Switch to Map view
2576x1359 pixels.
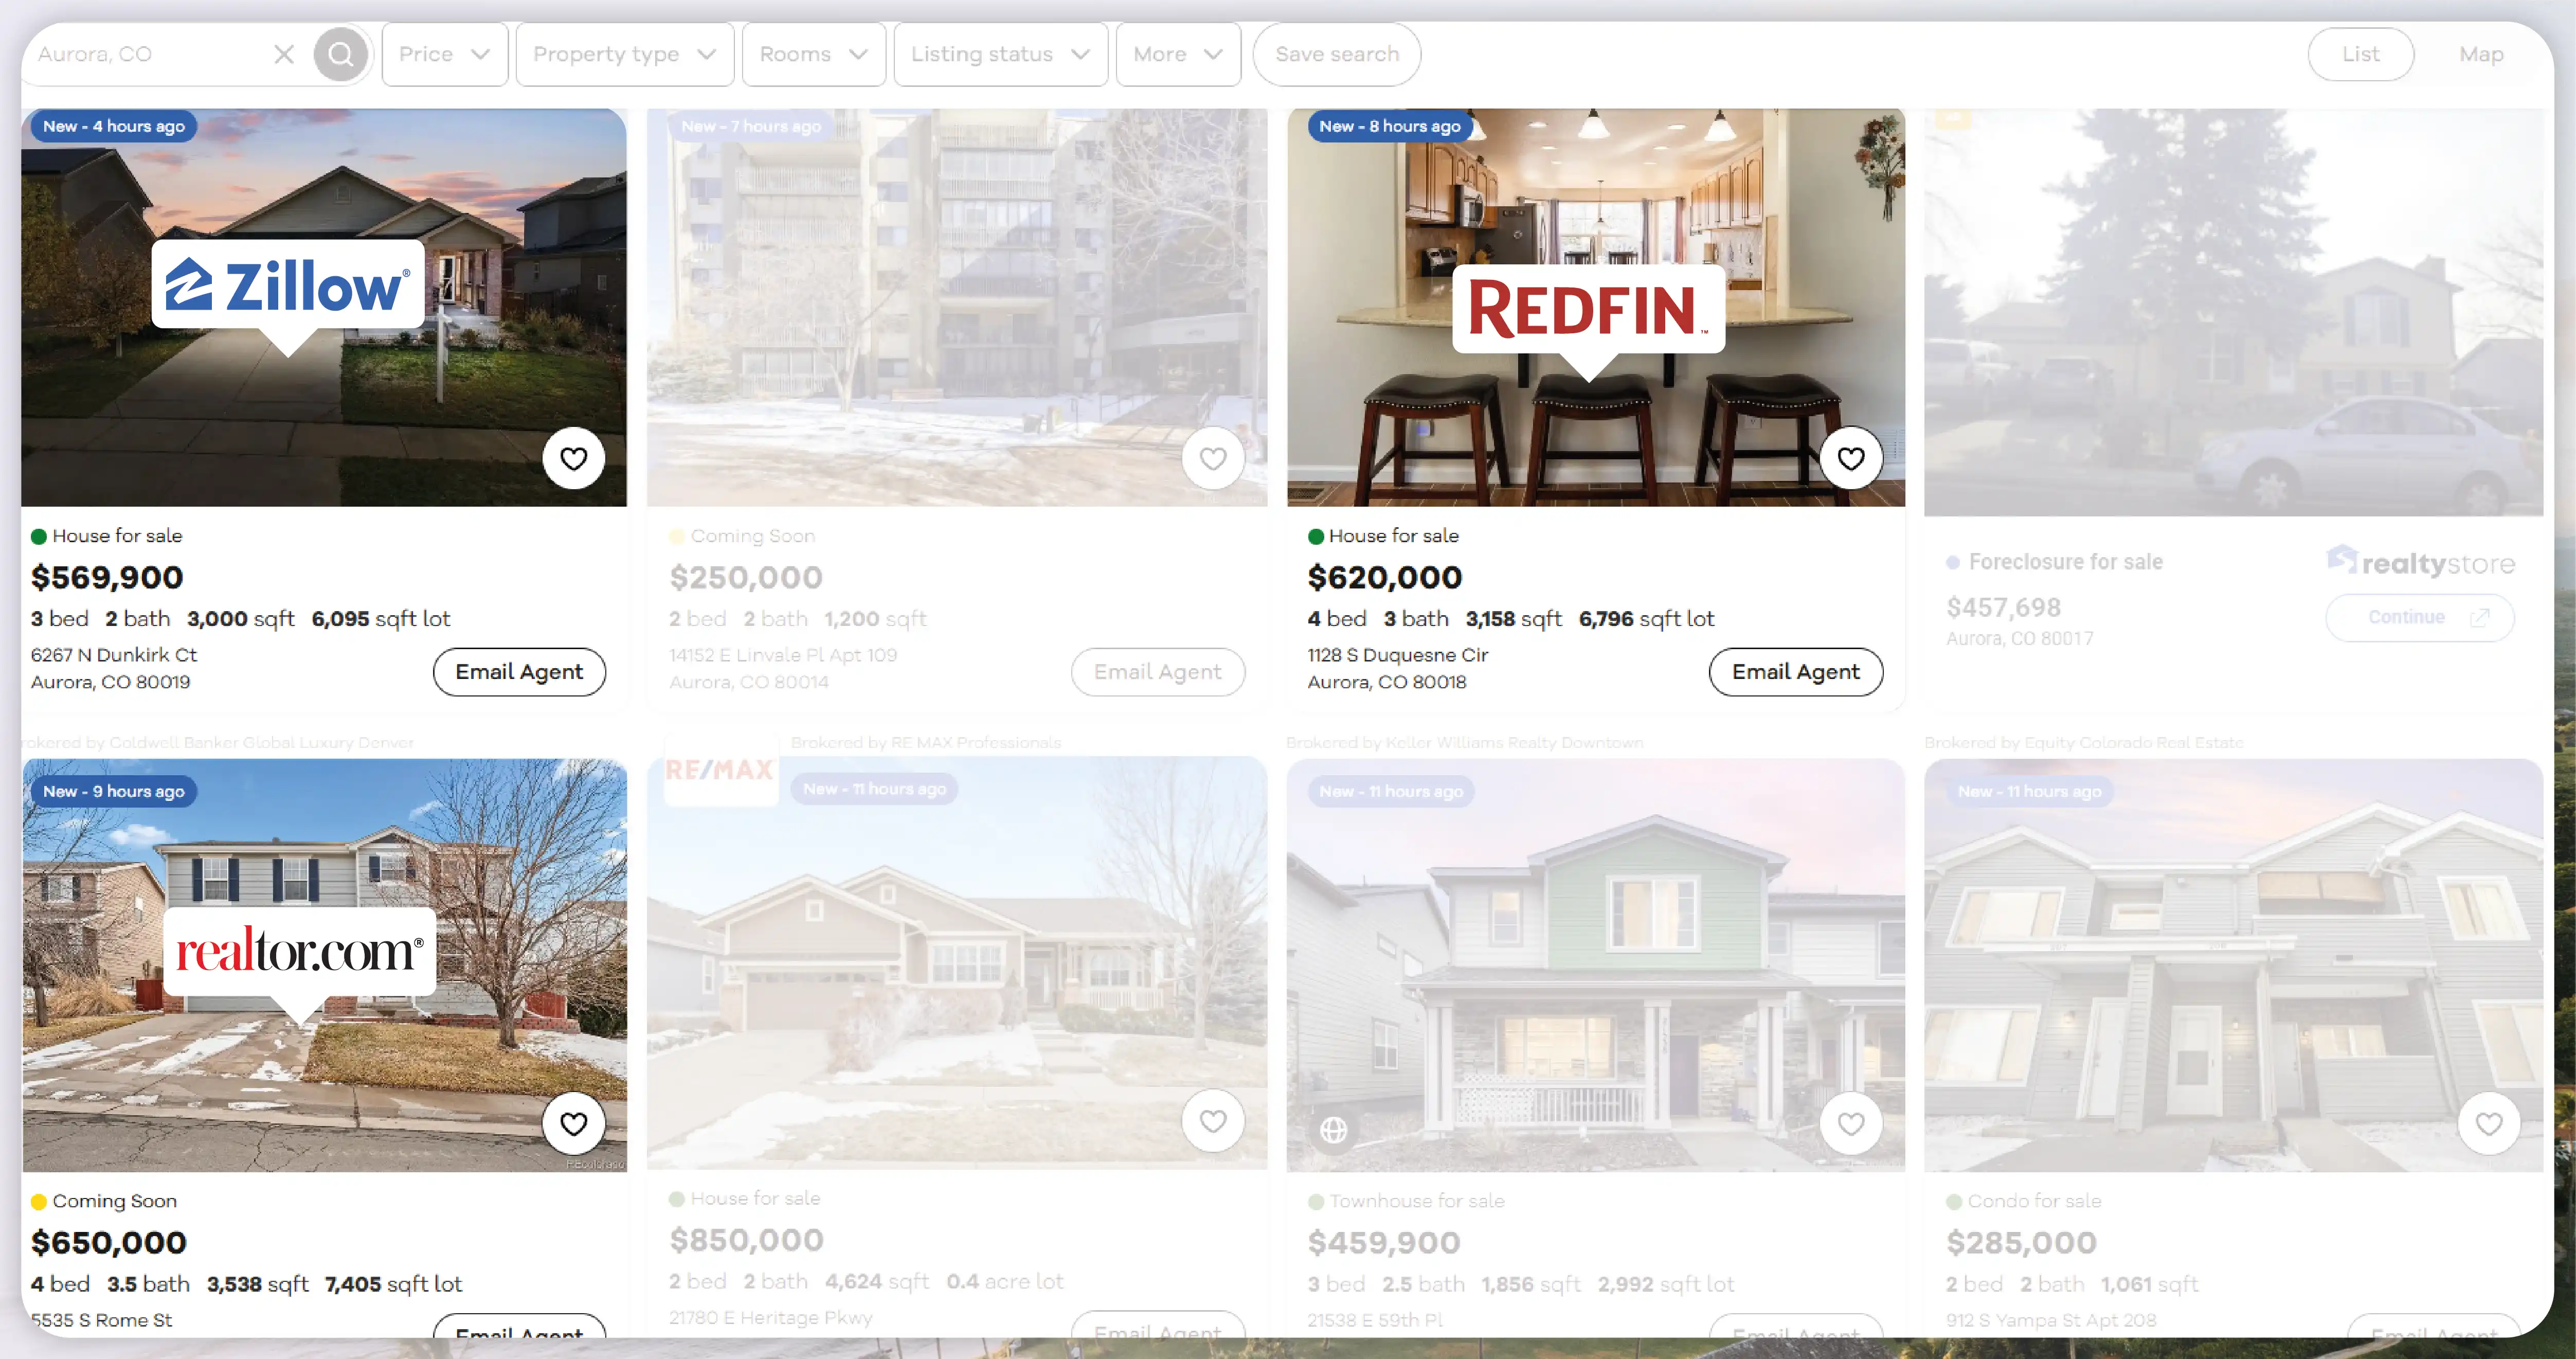[2480, 53]
